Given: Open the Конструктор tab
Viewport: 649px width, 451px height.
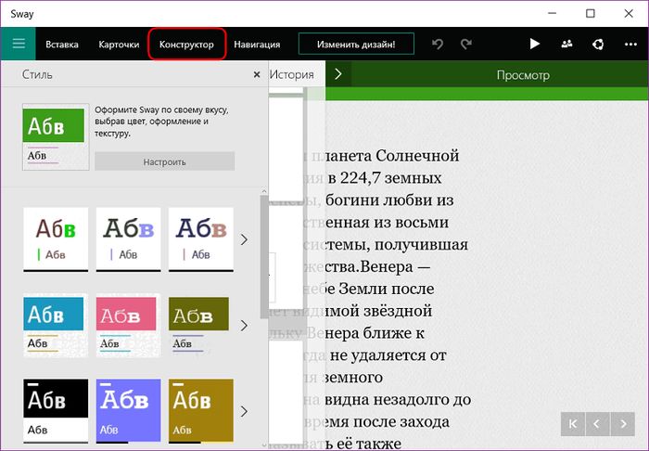Looking at the screenshot, I should tap(186, 44).
